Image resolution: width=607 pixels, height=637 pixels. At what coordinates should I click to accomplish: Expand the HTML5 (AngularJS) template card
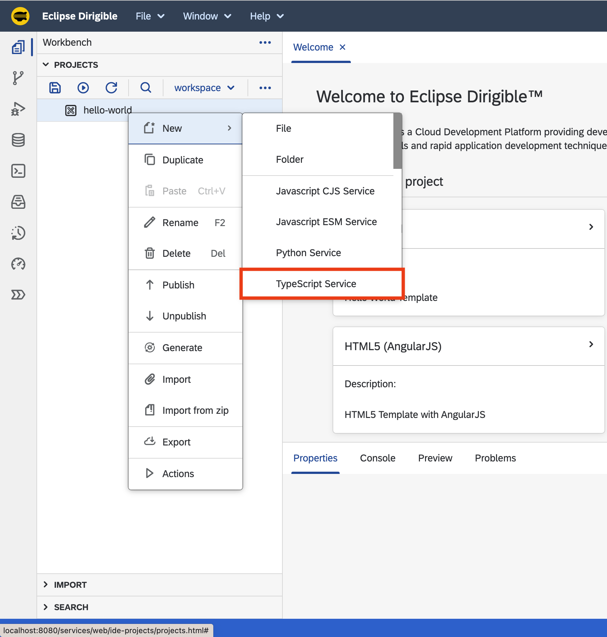pyautogui.click(x=591, y=344)
